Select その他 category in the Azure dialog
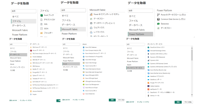 (65, 70)
